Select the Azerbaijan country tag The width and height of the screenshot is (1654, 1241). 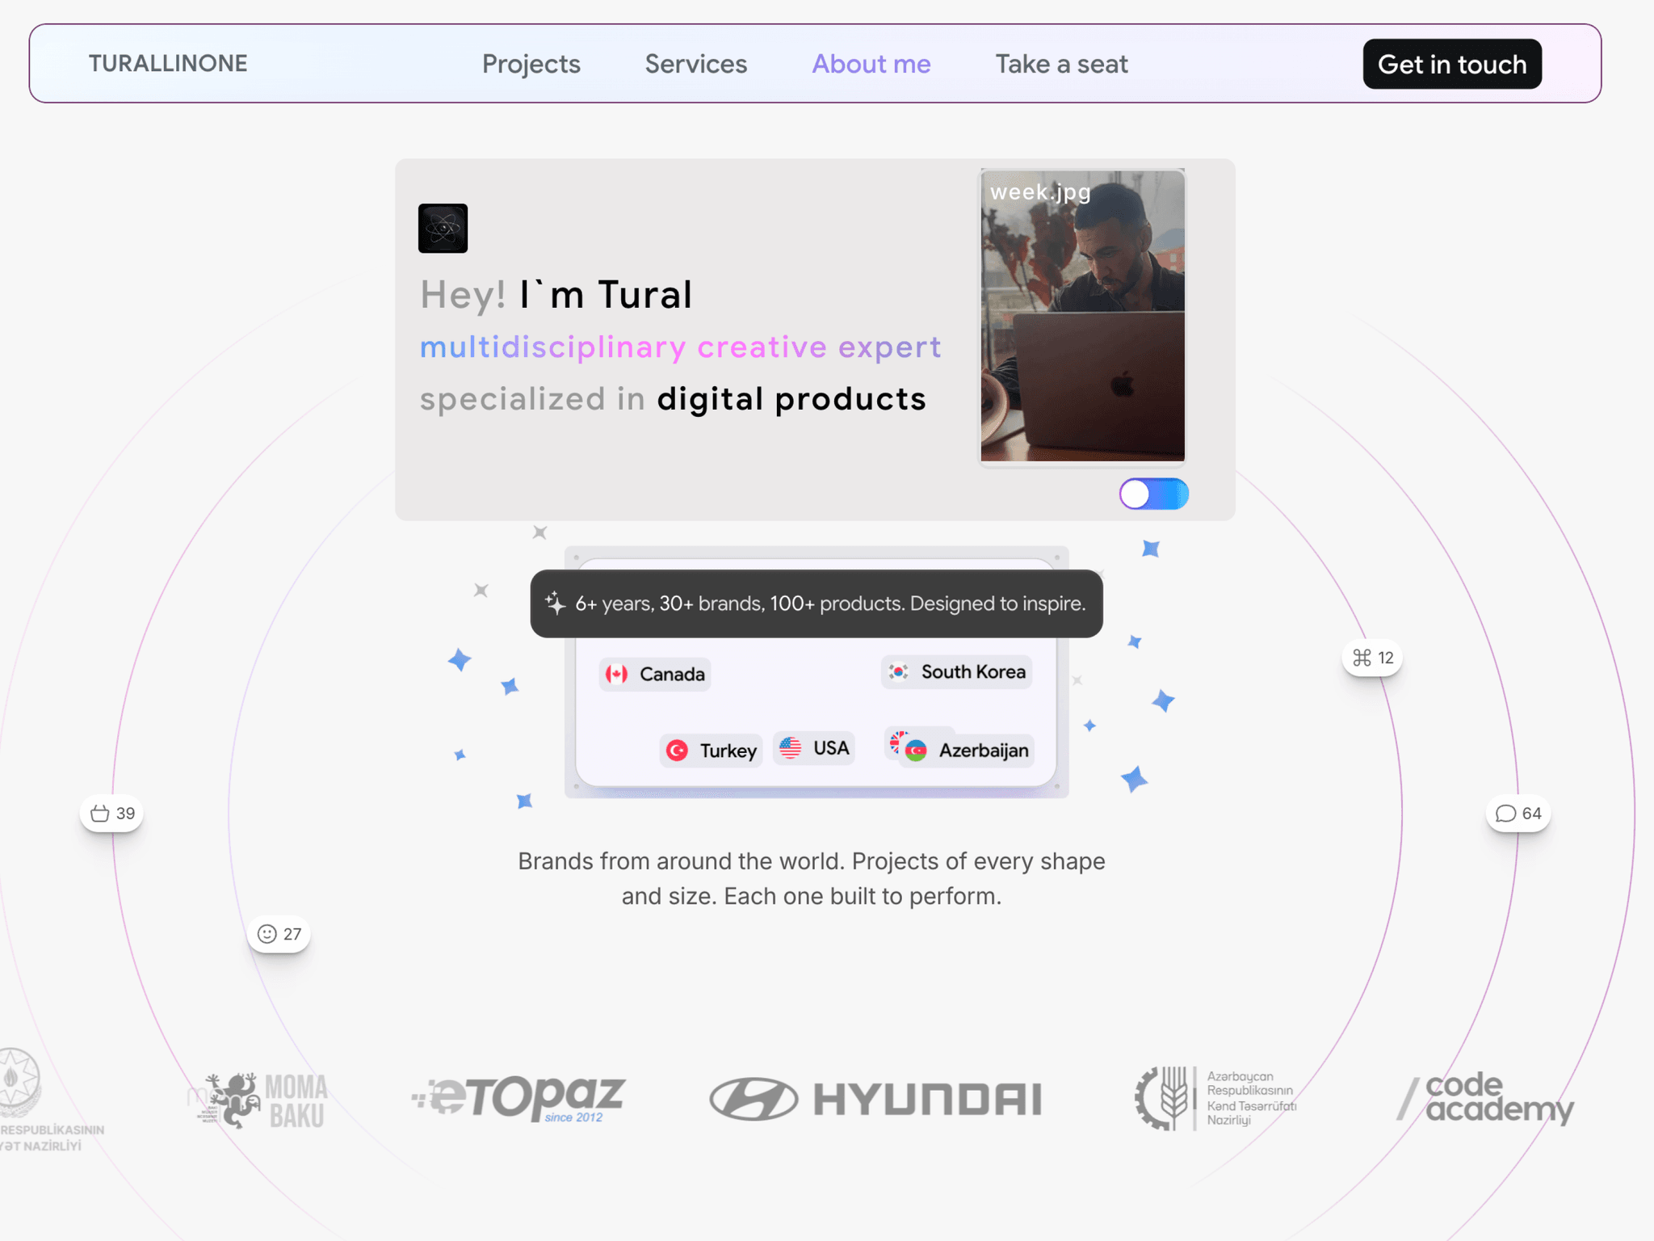[966, 751]
